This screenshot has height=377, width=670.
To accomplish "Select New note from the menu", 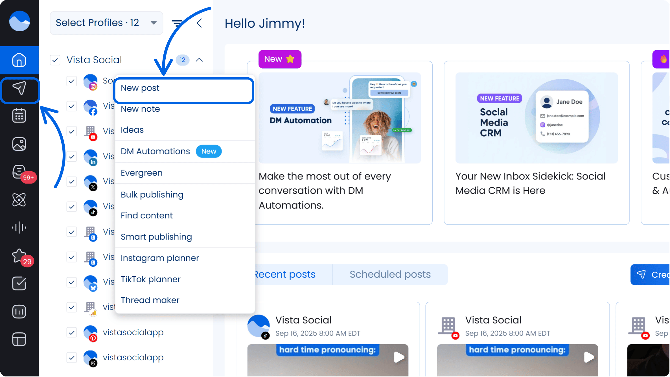I will pos(185,109).
